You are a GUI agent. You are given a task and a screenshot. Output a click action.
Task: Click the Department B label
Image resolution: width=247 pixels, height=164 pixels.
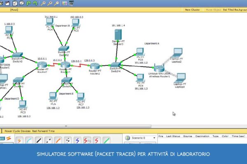(63, 25)
